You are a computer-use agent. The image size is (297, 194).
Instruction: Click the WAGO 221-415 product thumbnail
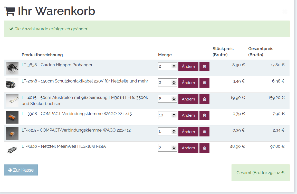(12, 117)
